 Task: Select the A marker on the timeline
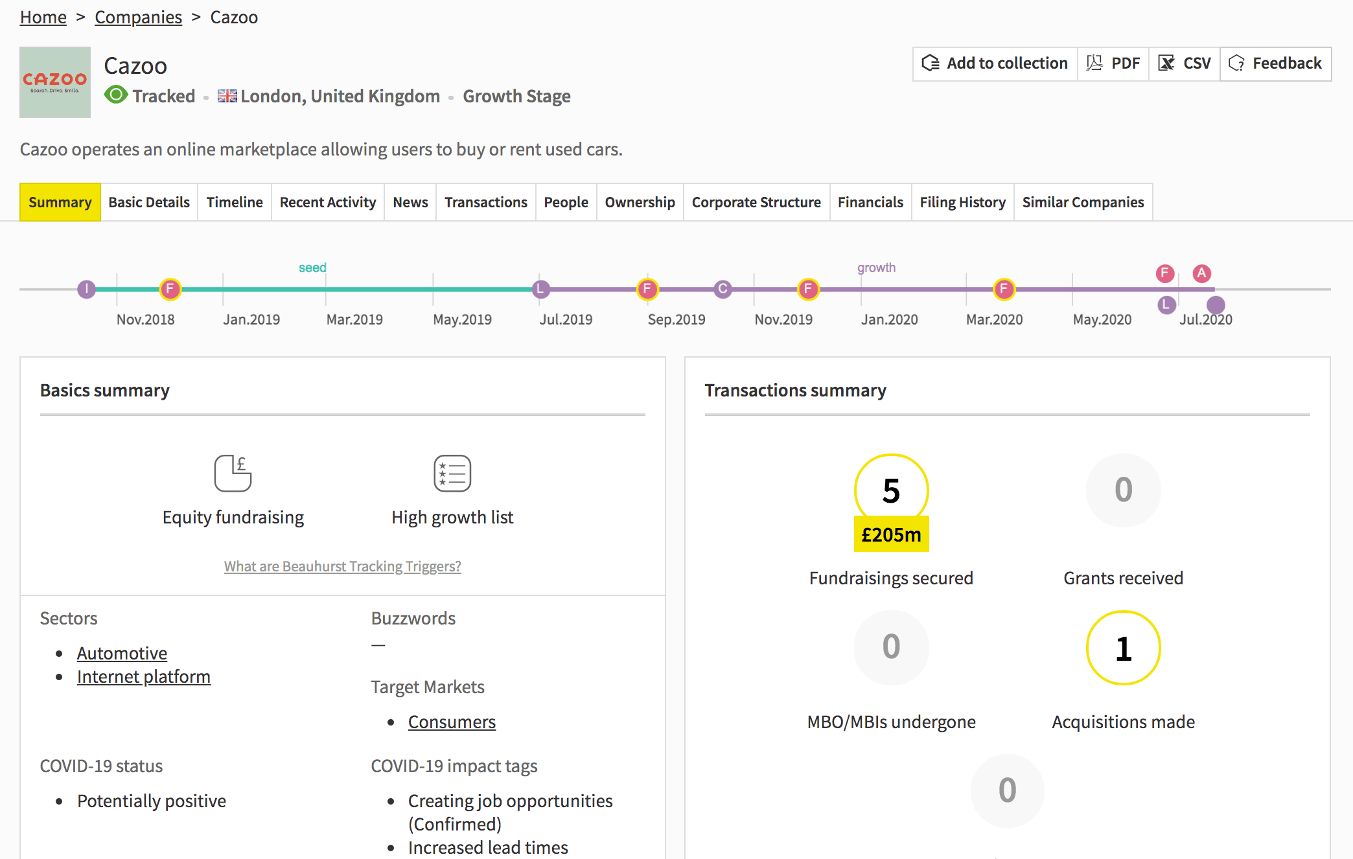(1202, 273)
